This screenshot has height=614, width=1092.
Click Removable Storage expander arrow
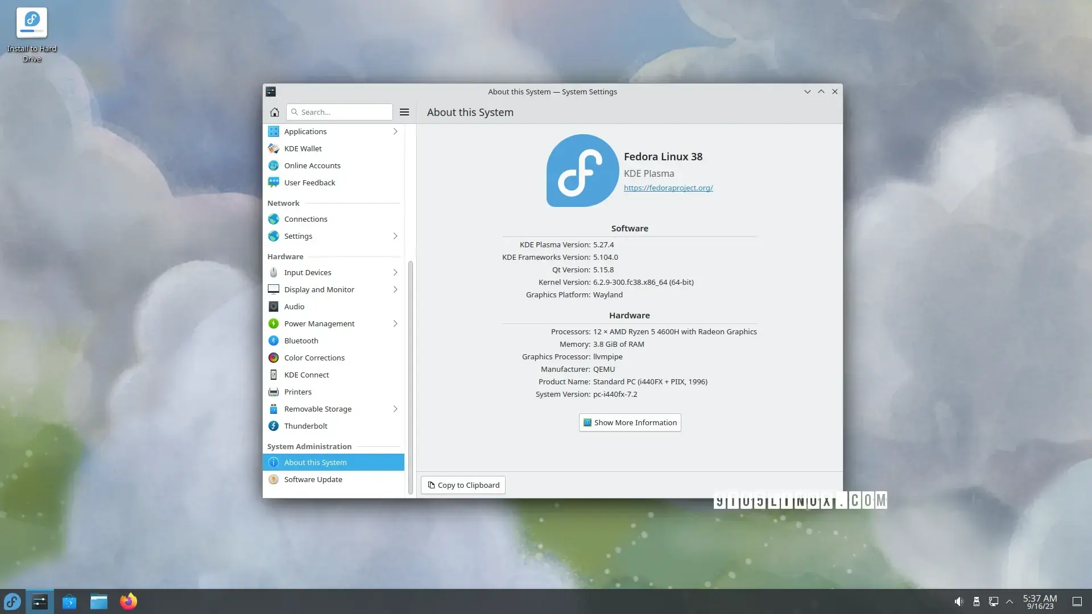click(x=395, y=409)
